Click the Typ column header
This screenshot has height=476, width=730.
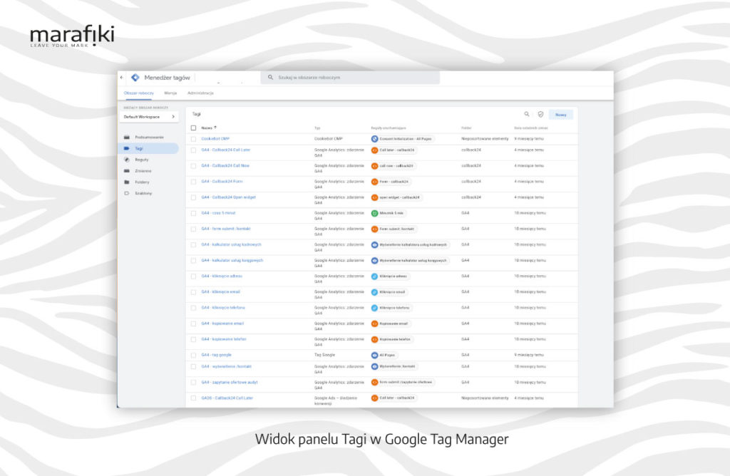pos(317,128)
